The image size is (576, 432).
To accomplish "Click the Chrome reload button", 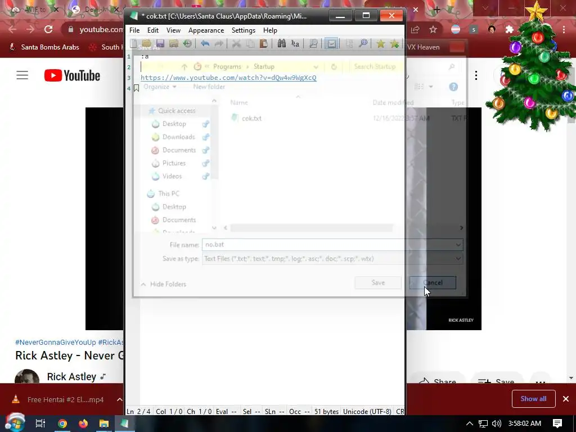I will pos(48,29).
